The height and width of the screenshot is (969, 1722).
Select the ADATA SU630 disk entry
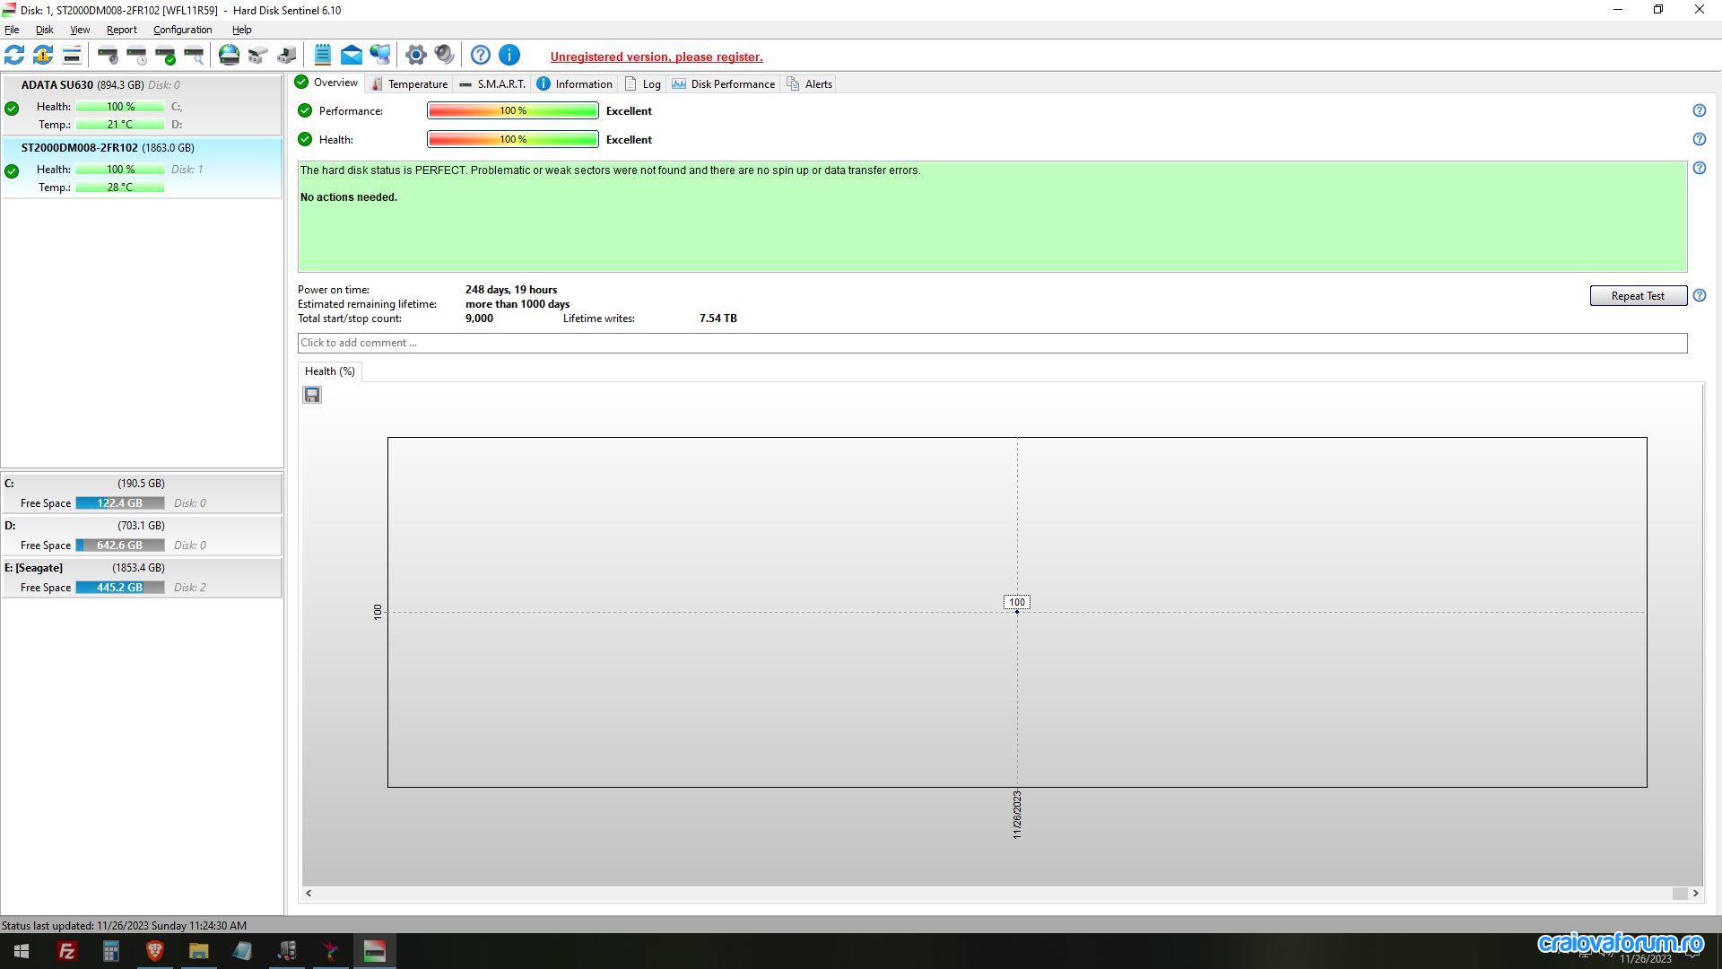click(142, 105)
